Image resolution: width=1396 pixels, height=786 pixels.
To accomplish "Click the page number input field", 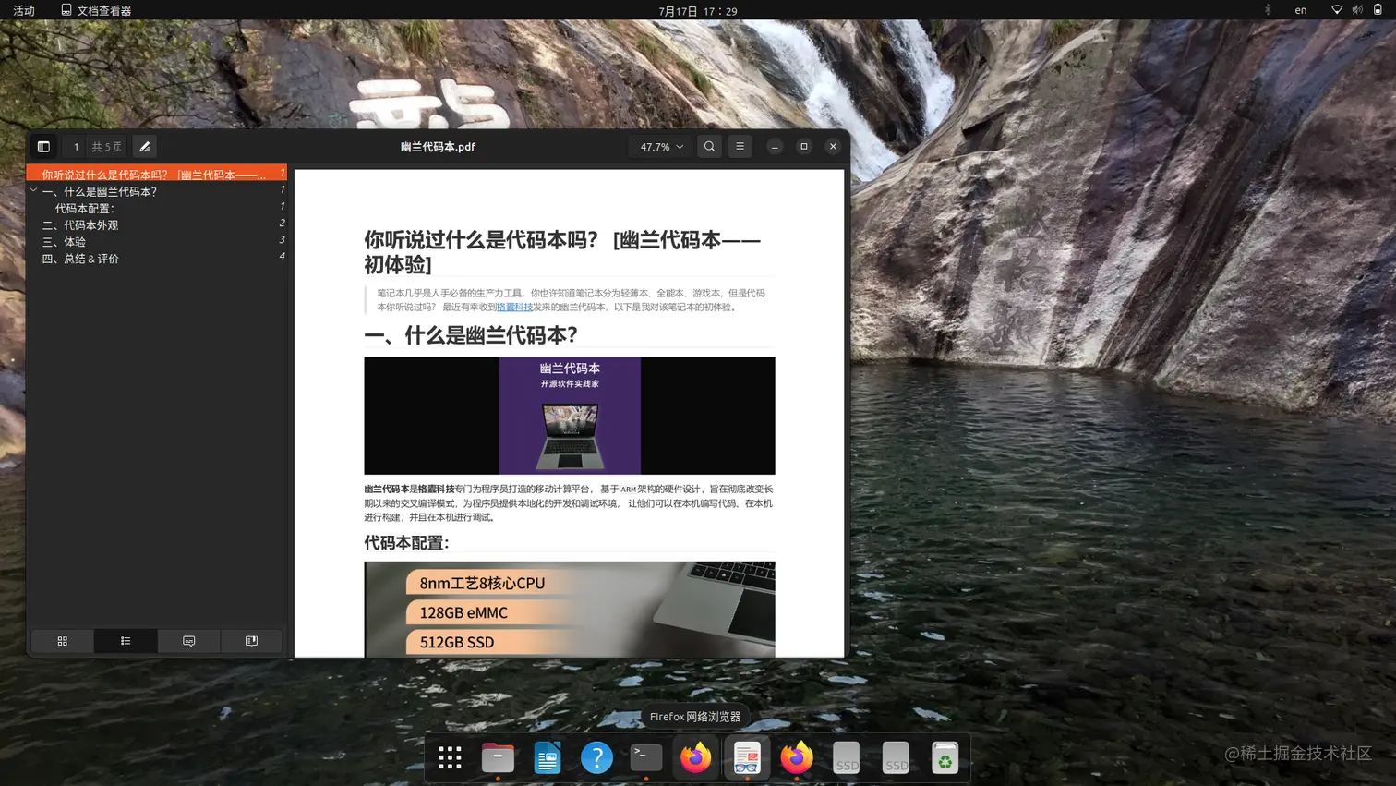I will [x=75, y=146].
